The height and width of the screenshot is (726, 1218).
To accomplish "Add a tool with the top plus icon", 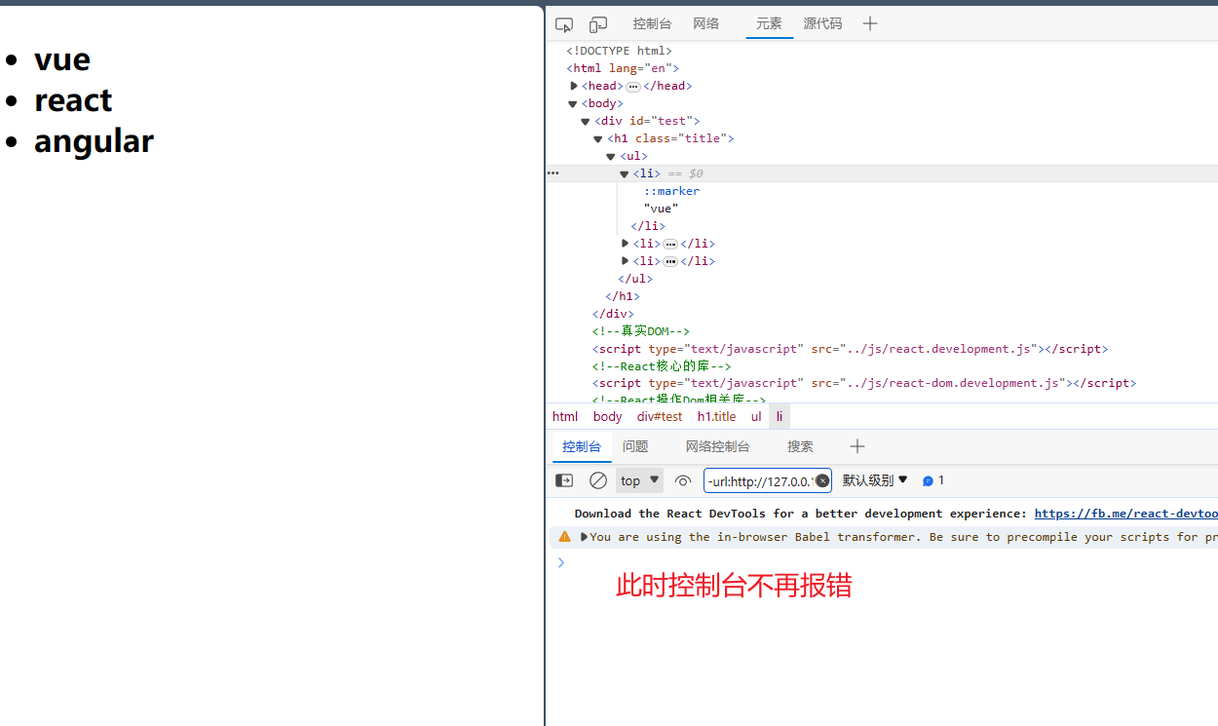I will pyautogui.click(x=870, y=23).
